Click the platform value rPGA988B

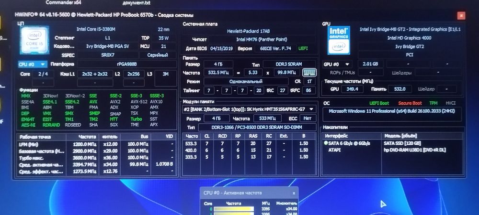tap(127, 64)
